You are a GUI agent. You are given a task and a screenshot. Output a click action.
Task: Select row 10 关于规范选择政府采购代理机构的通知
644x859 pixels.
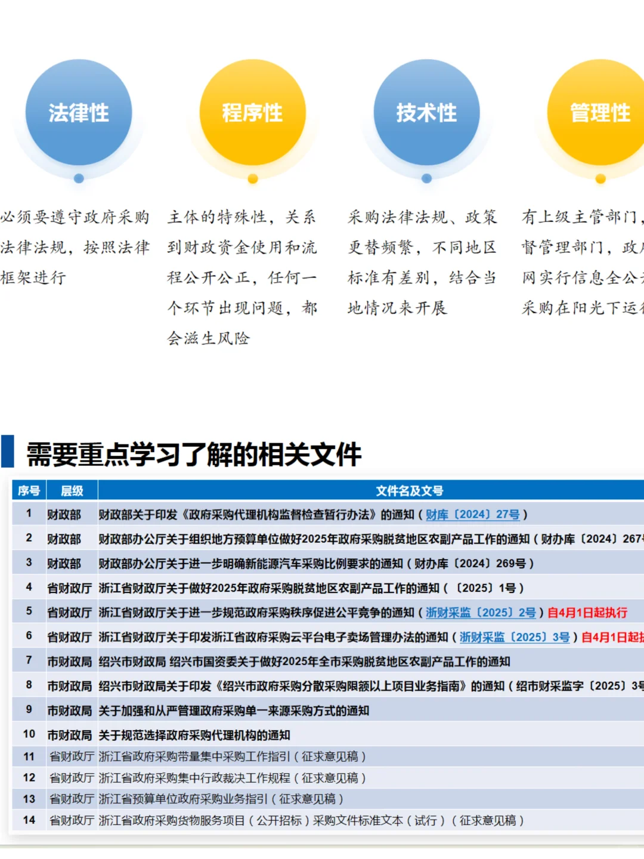(x=328, y=735)
